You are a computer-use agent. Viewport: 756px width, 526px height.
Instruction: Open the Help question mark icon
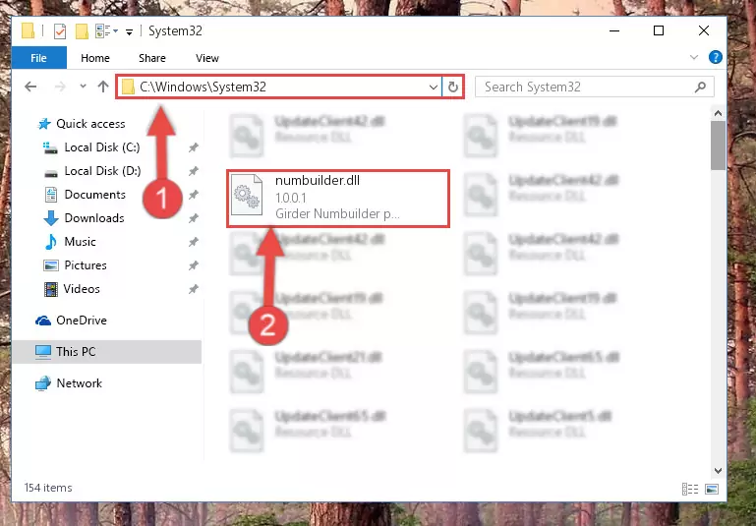tap(716, 57)
